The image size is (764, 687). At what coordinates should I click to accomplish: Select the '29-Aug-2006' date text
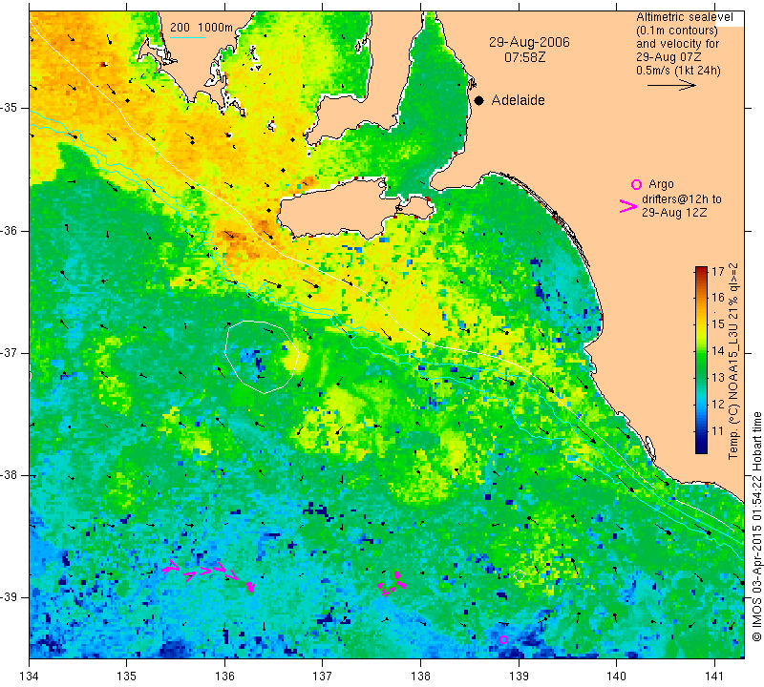(x=529, y=42)
